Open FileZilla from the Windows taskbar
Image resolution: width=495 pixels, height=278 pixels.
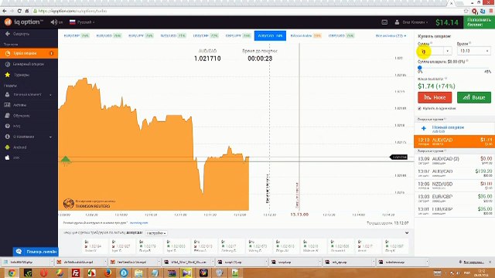[76, 273]
